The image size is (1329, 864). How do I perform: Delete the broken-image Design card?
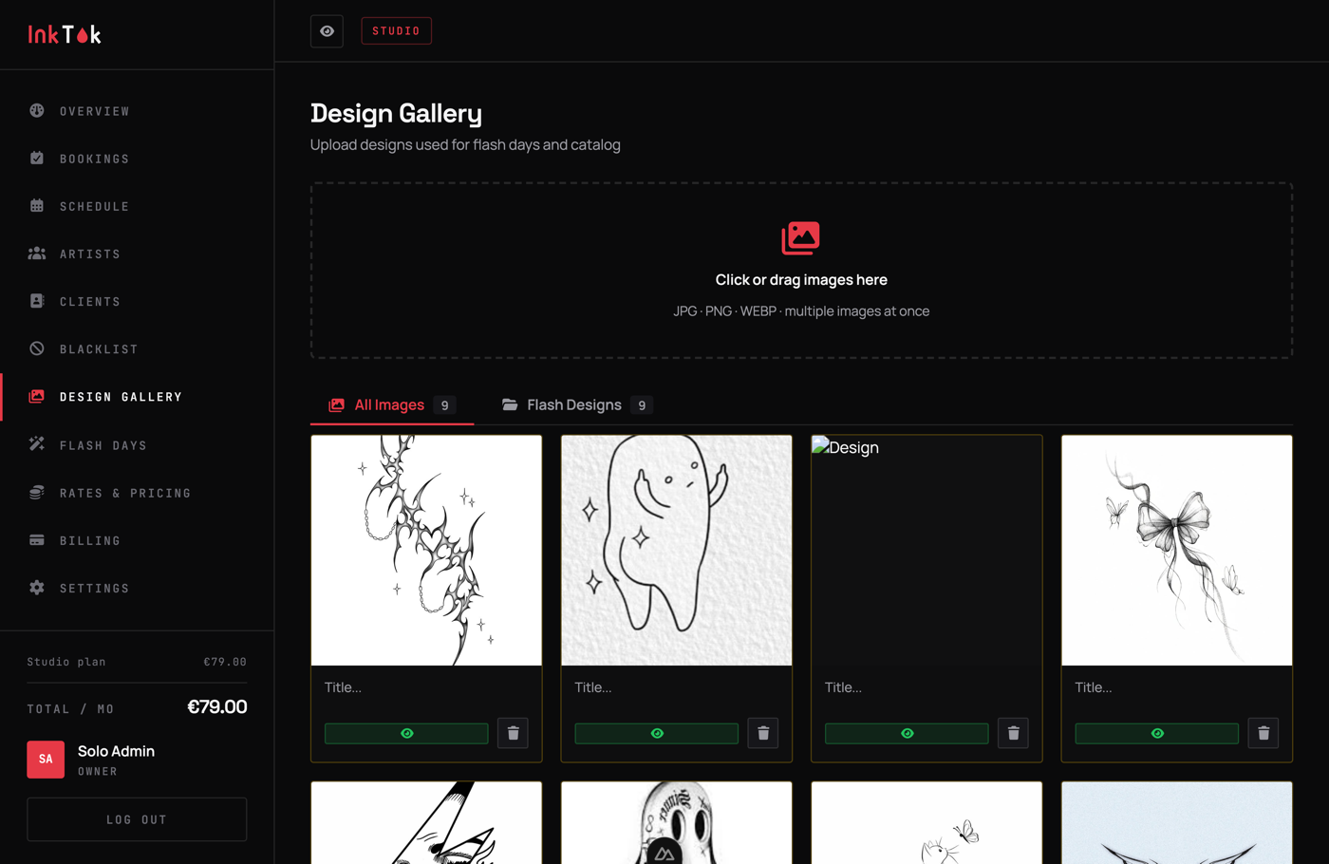pyautogui.click(x=1013, y=733)
